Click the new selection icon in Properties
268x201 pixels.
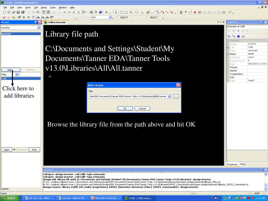229,31
